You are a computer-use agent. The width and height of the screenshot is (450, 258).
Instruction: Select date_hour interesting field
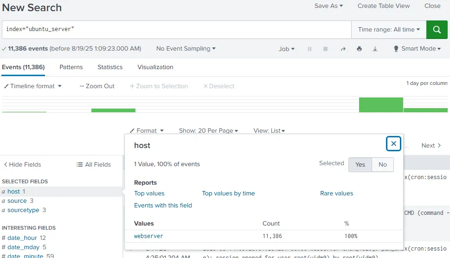pos(22,238)
